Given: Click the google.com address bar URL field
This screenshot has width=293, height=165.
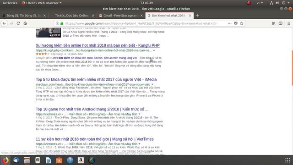Looking at the screenshot, I should (142, 23).
